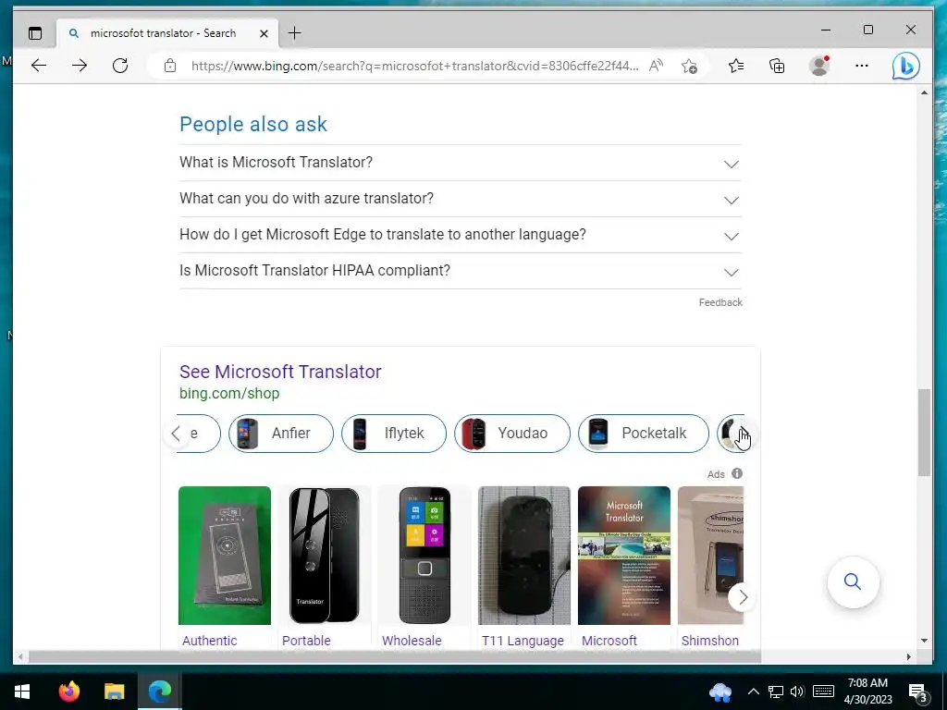Image resolution: width=947 pixels, height=710 pixels.
Task: Open the Favorites list icon
Action: click(735, 66)
